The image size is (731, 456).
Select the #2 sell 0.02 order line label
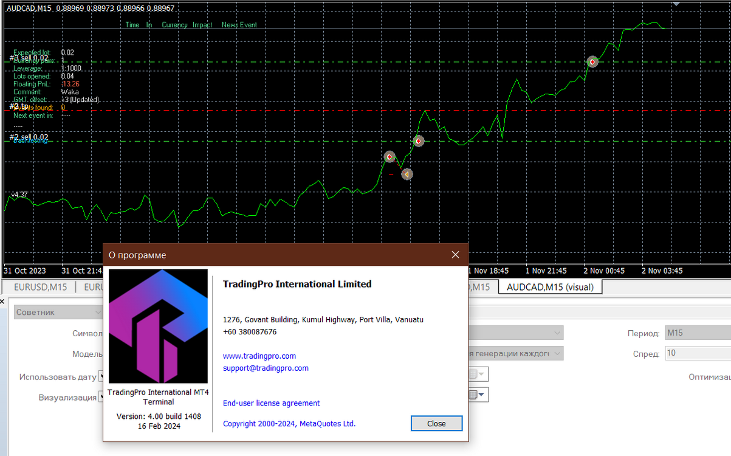pyautogui.click(x=29, y=137)
